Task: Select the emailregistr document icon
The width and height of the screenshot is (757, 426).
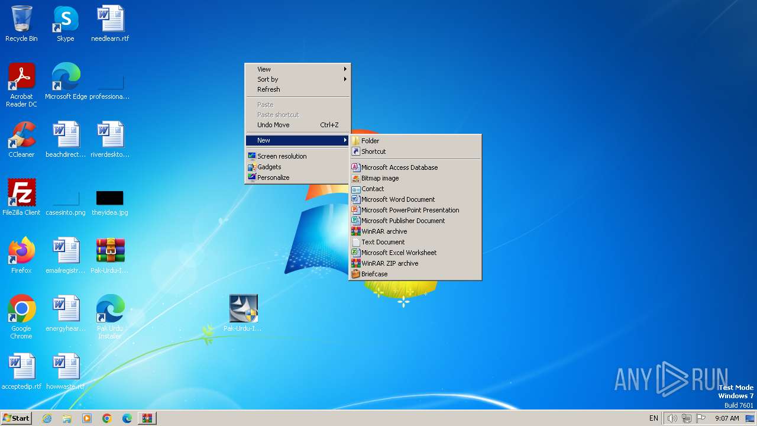Action: tap(66, 256)
